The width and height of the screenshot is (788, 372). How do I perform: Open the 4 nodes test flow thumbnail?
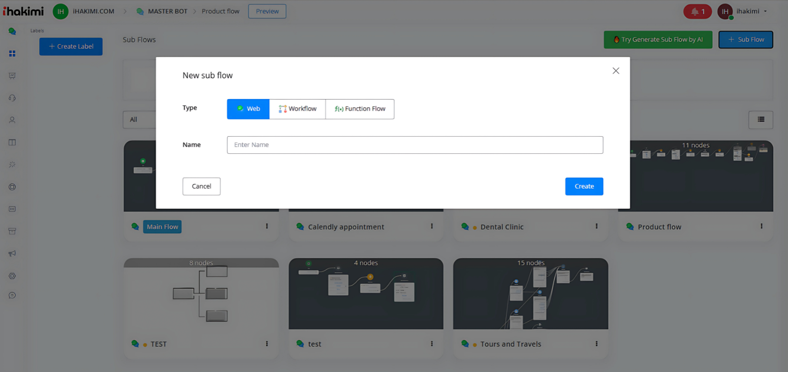(365, 294)
